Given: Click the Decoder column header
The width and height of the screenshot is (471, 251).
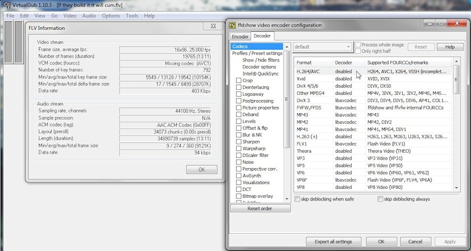Looking at the screenshot, I should pyautogui.click(x=349, y=62).
